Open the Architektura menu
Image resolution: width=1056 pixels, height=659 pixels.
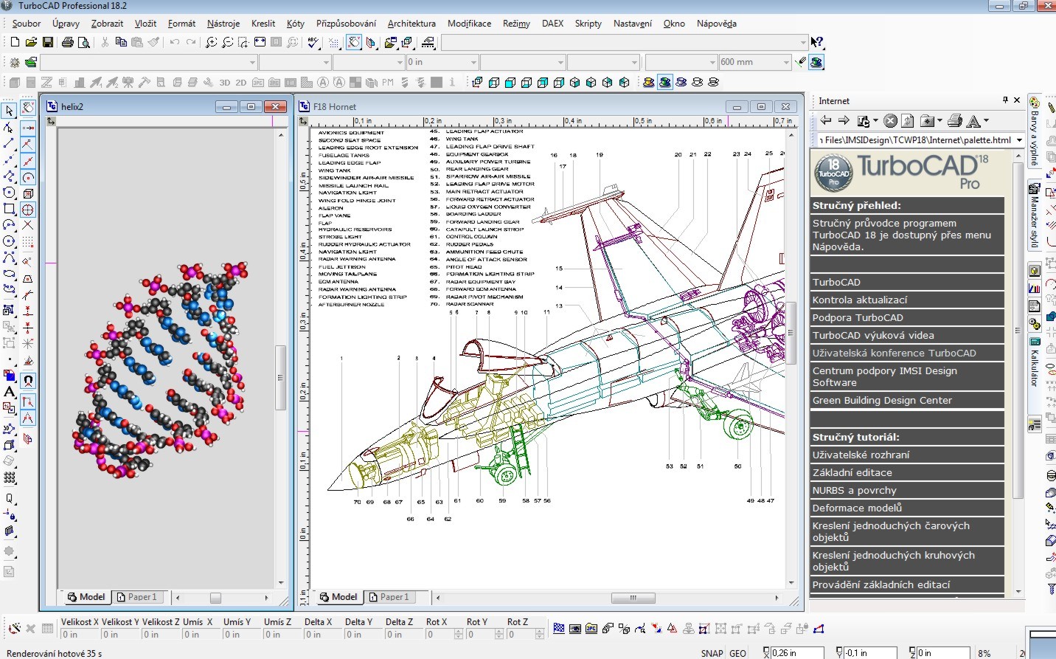[411, 24]
